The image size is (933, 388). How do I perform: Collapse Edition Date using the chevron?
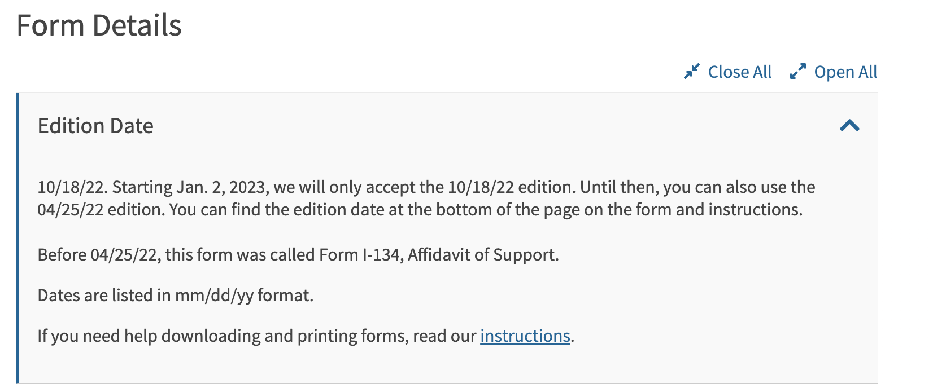coord(849,125)
